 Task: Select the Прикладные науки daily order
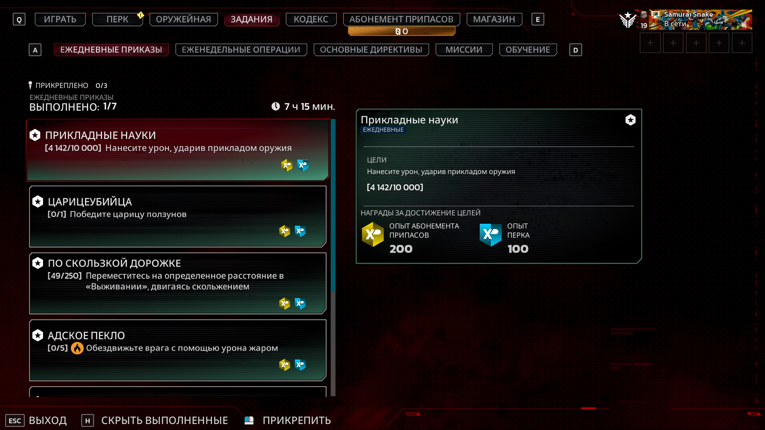(x=178, y=150)
